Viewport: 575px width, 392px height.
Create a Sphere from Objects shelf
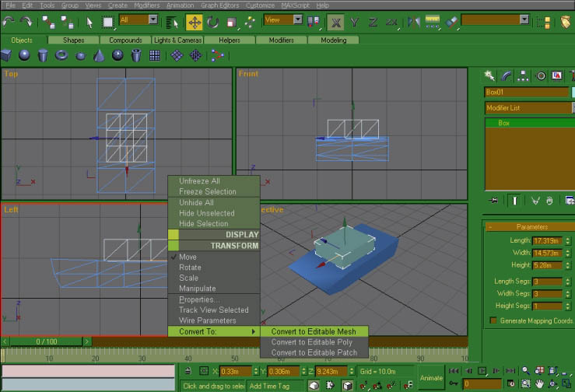coord(25,55)
